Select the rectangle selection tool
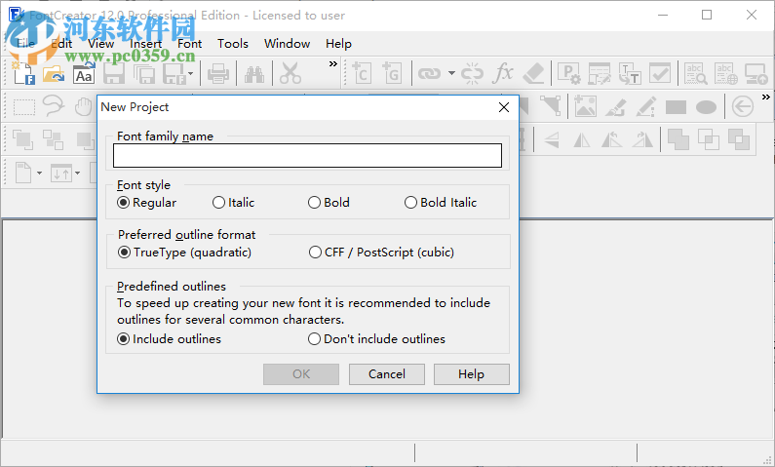The width and height of the screenshot is (775, 467). 23,106
